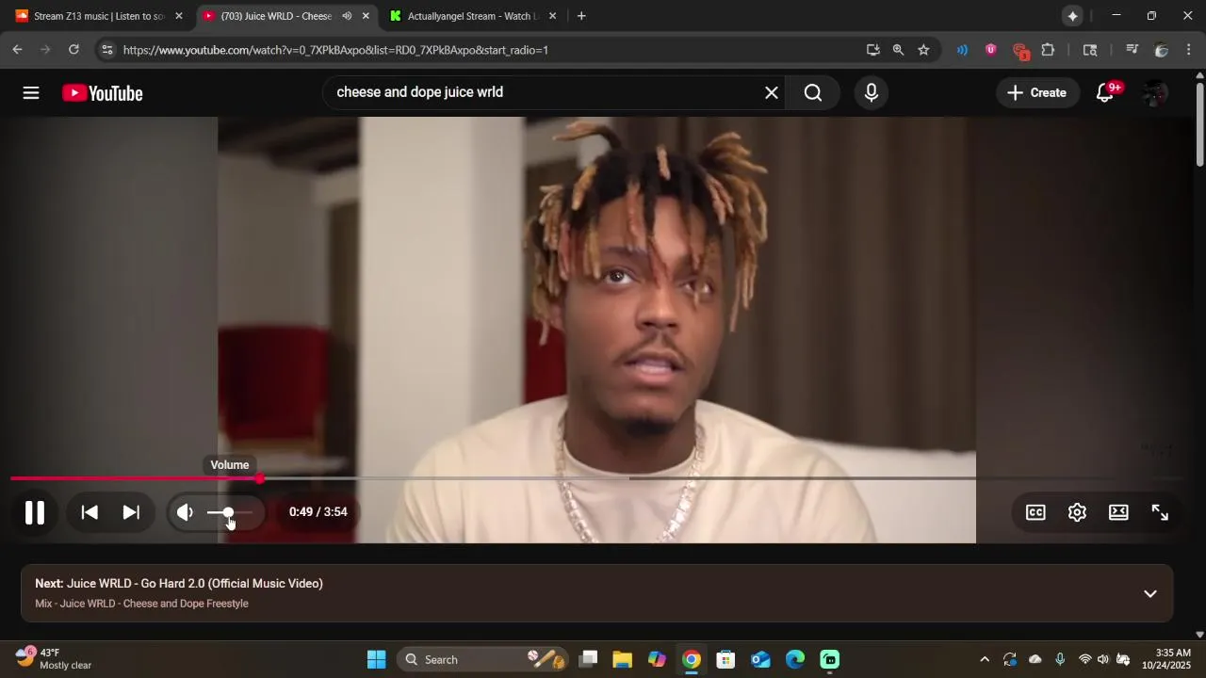Click the volume slider handle
Screen dimensions: 1206x678
point(227,512)
